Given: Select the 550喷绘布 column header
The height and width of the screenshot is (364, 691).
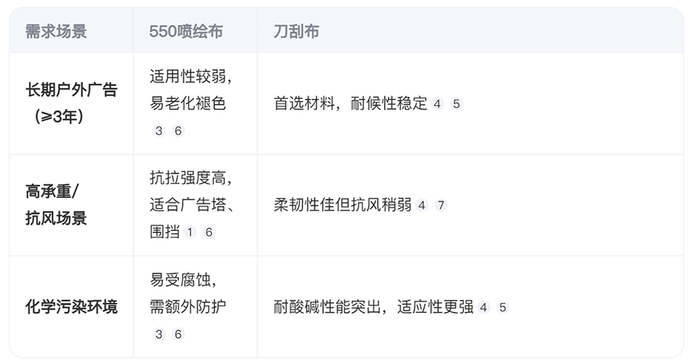Looking at the screenshot, I should click(x=186, y=32).
